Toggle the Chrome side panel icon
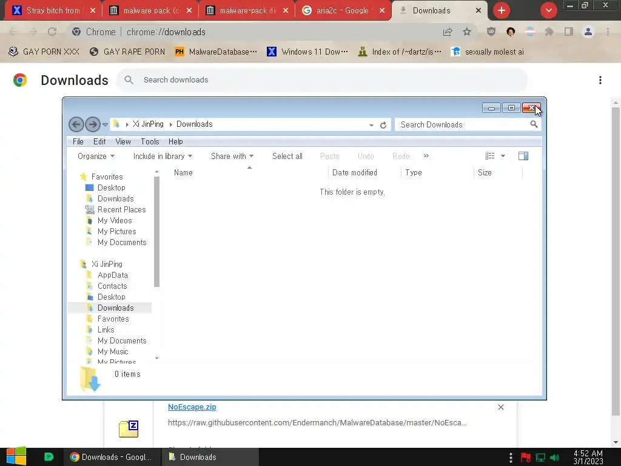The width and height of the screenshot is (621, 466). [569, 32]
